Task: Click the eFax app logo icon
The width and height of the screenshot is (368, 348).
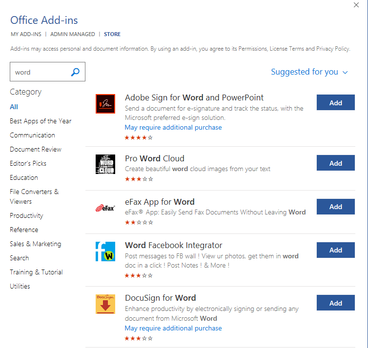Action: 105,208
